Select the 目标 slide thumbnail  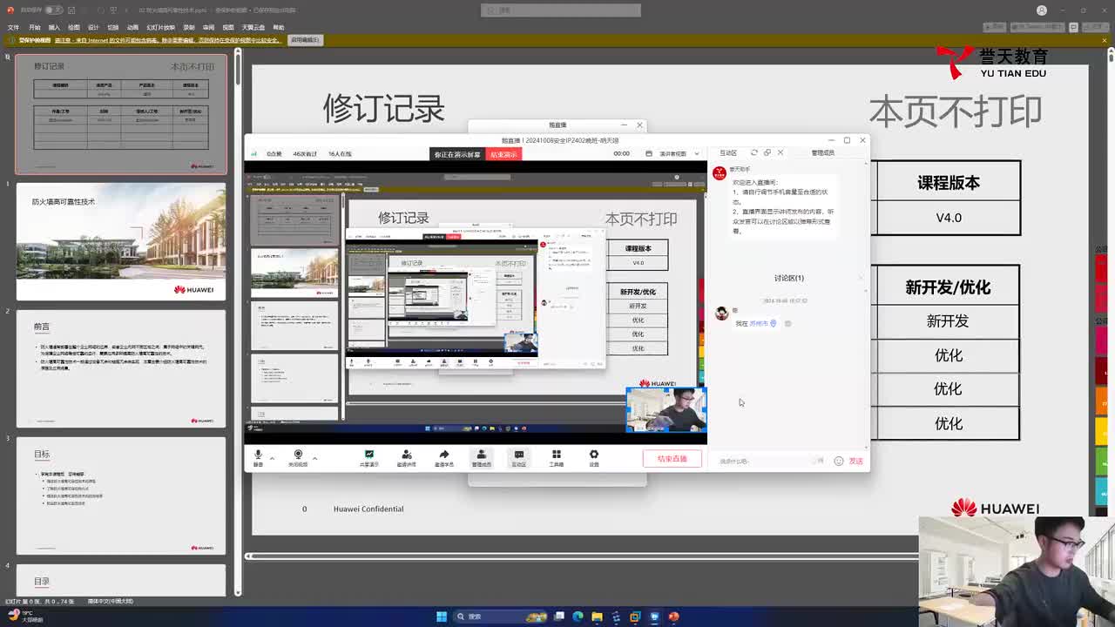121,496
